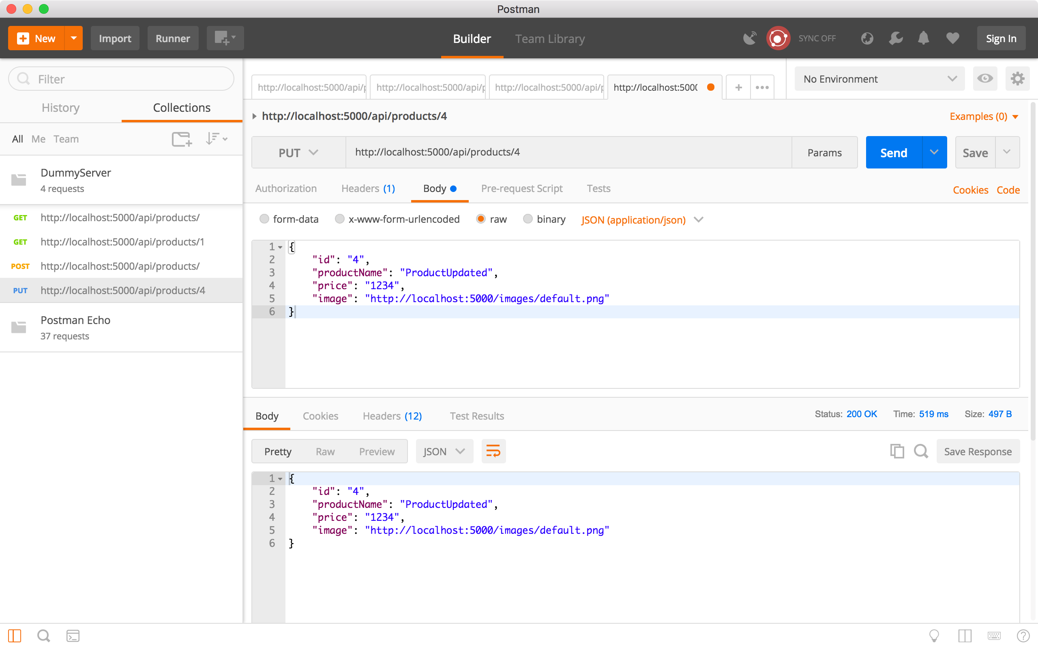The height and width of the screenshot is (648, 1038).
Task: Open the Code snippet link
Action: (x=1008, y=190)
